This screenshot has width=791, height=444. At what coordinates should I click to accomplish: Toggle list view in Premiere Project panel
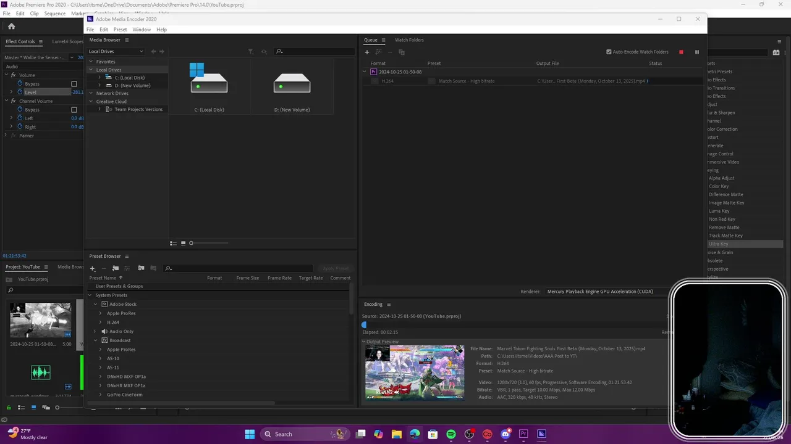21,408
